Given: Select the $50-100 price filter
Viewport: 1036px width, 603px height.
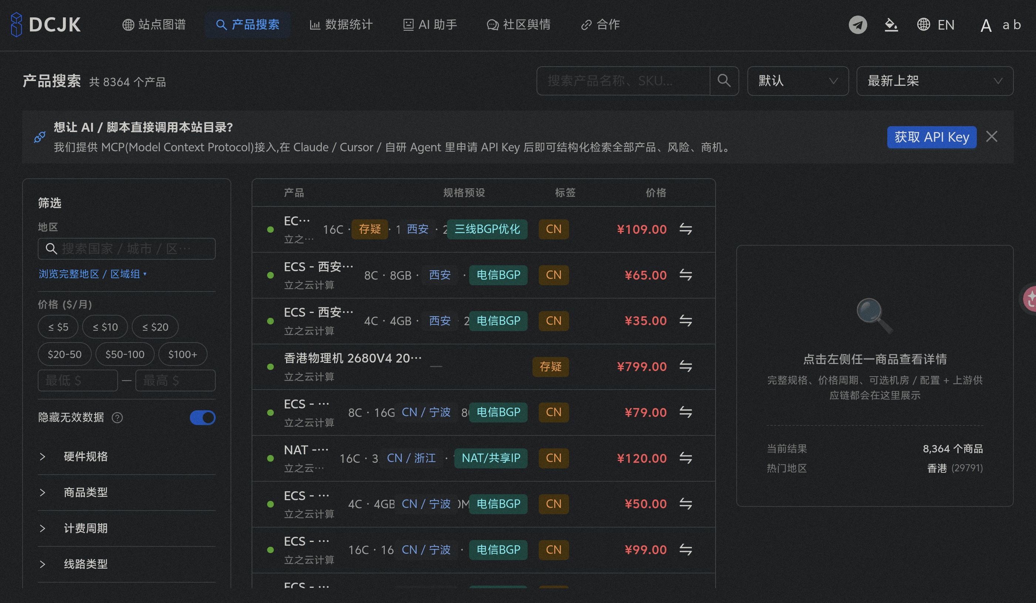Looking at the screenshot, I should 125,354.
